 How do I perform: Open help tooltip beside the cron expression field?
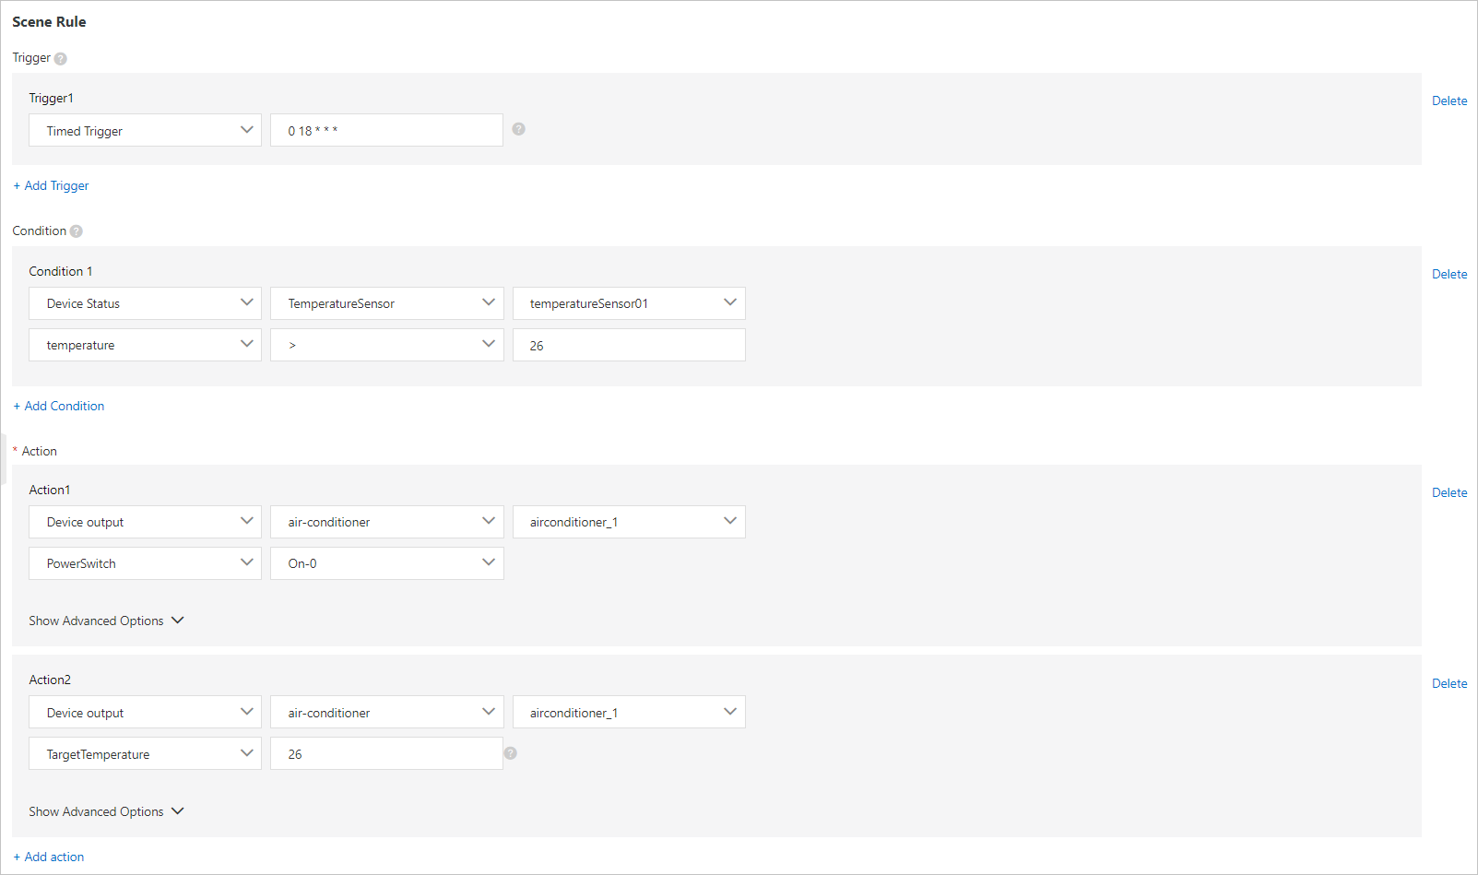coord(518,129)
